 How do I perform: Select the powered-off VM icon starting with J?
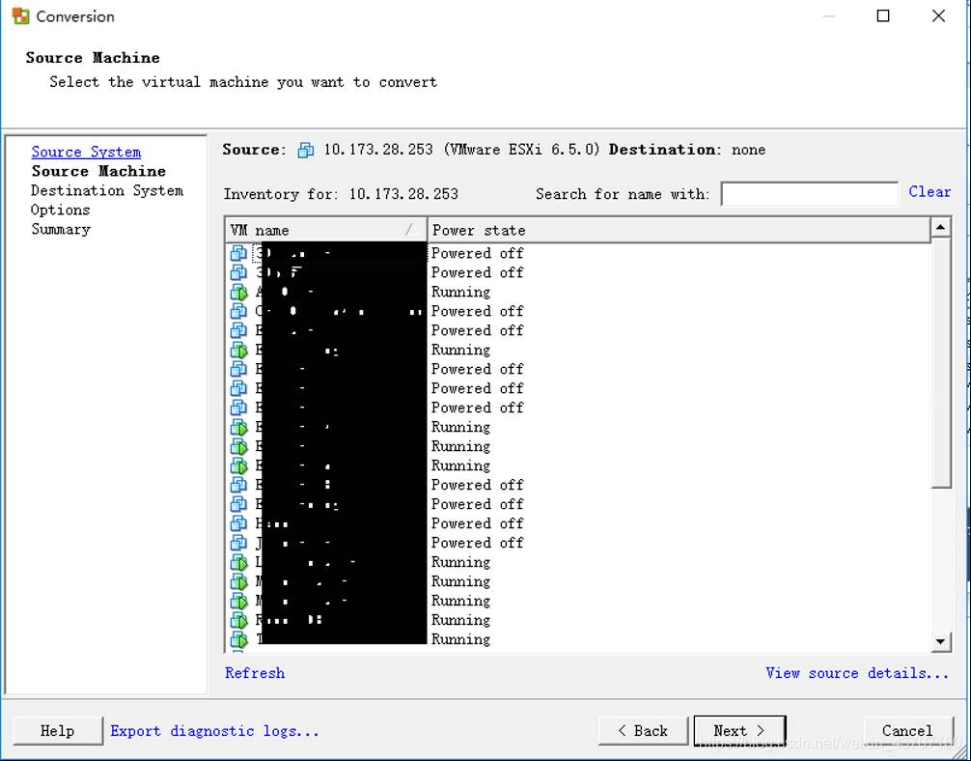click(238, 543)
